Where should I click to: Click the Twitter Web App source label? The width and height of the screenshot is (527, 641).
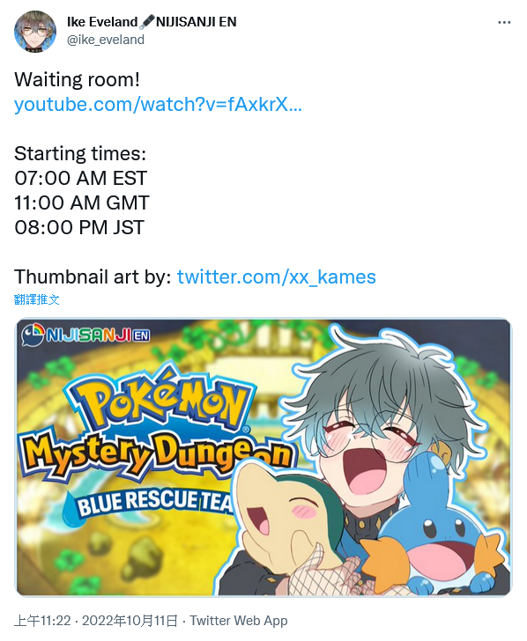239,621
